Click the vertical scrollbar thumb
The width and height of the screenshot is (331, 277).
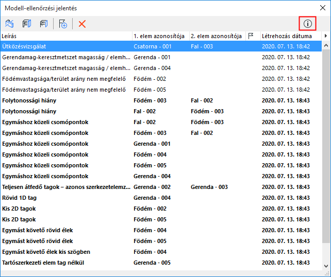(x=326, y=146)
